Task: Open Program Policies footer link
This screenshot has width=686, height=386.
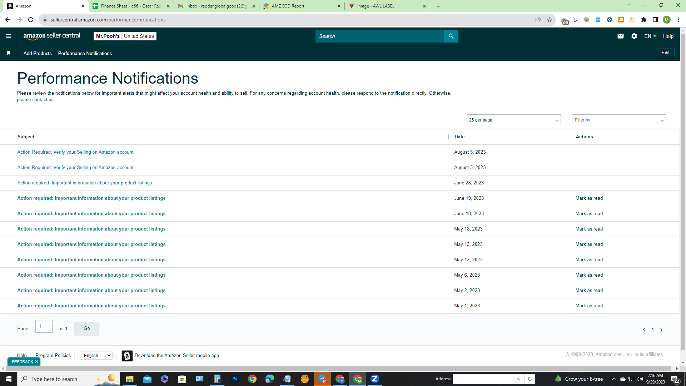Action: pyautogui.click(x=53, y=355)
